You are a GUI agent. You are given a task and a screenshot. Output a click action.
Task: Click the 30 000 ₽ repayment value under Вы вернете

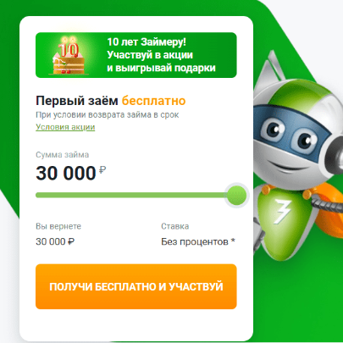point(55,241)
